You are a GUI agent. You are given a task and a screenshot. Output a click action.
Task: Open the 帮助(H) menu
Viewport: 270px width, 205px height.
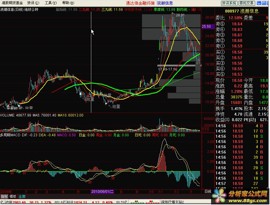point(68,3)
